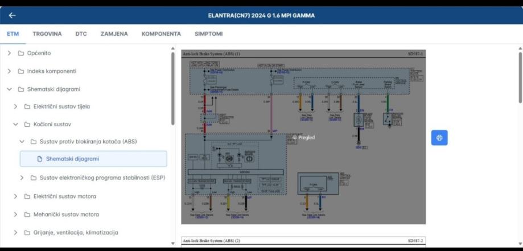
Task: Collapse the Sustav protiv blokiranja kotača chevron
Action: 22,142
